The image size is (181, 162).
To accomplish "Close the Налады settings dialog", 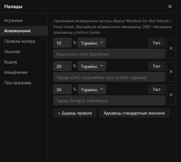I will point(170,6).
